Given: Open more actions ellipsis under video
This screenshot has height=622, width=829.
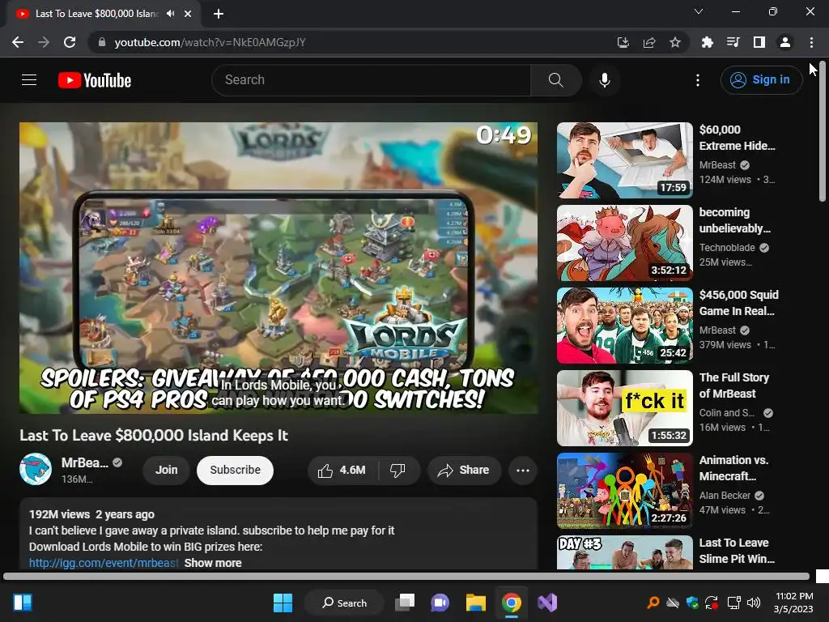Looking at the screenshot, I should coord(523,470).
